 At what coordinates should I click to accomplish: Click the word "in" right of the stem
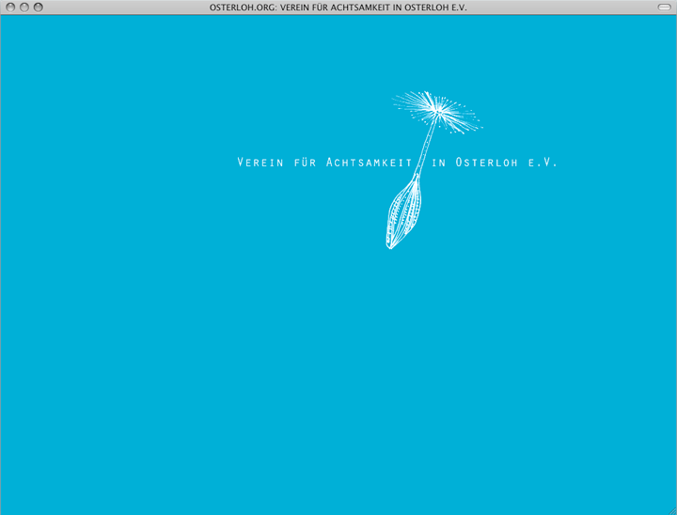click(x=439, y=163)
